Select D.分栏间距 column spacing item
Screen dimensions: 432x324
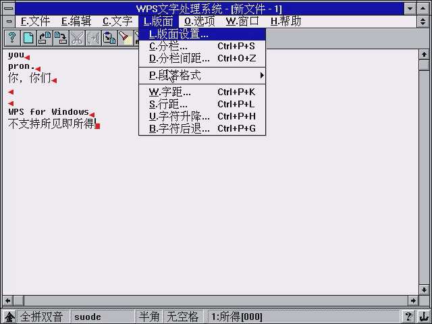point(202,58)
